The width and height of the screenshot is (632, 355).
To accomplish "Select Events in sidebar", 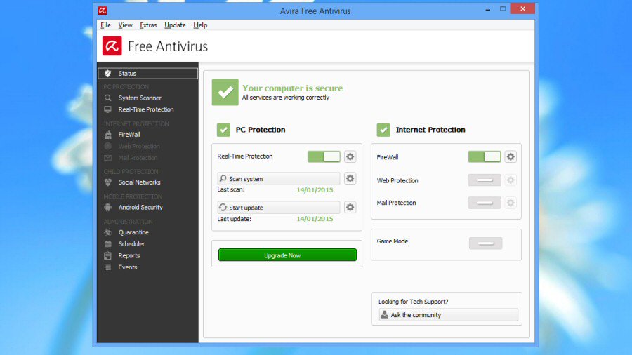I will point(128,267).
